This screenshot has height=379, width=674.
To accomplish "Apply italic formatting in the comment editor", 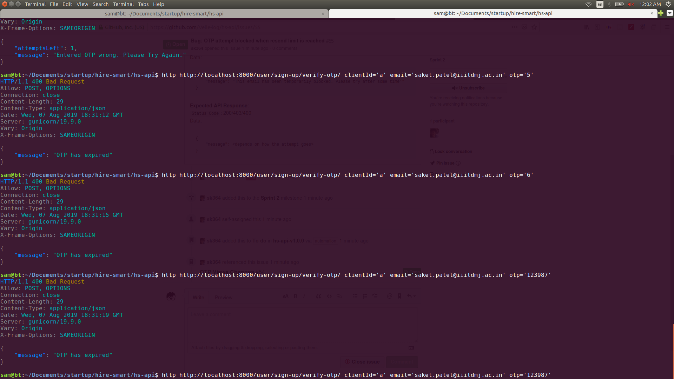I will [x=304, y=296].
